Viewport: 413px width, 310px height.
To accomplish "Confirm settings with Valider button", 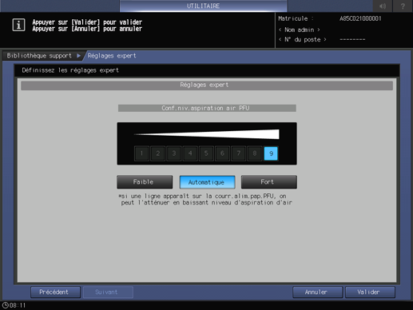I will 370,292.
